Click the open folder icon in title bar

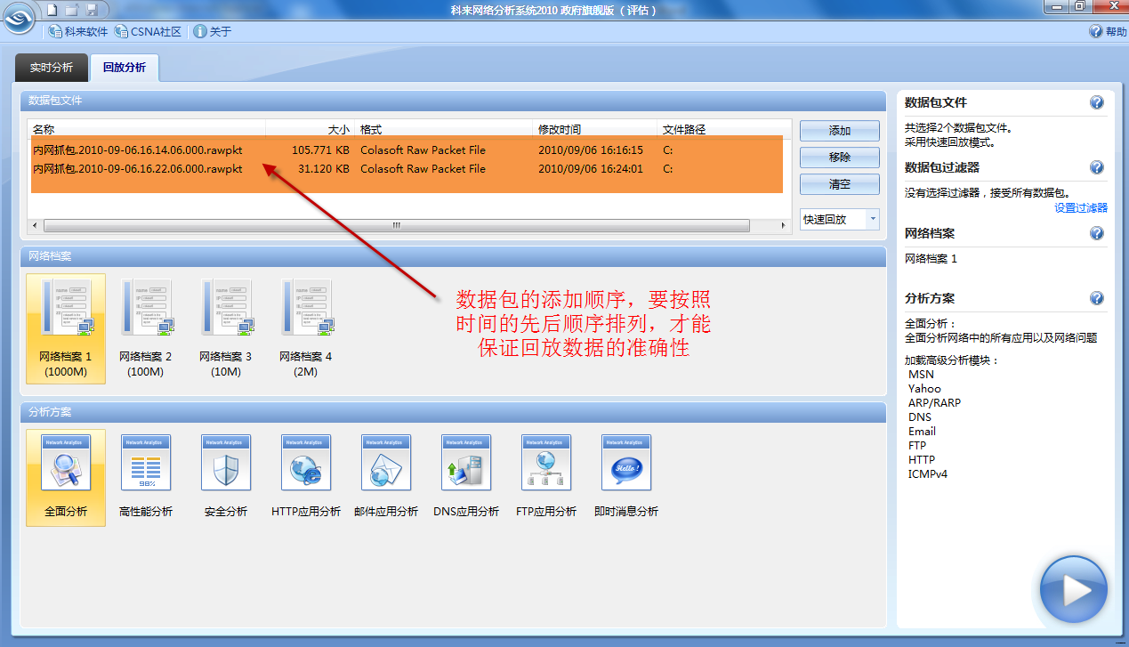coord(72,10)
